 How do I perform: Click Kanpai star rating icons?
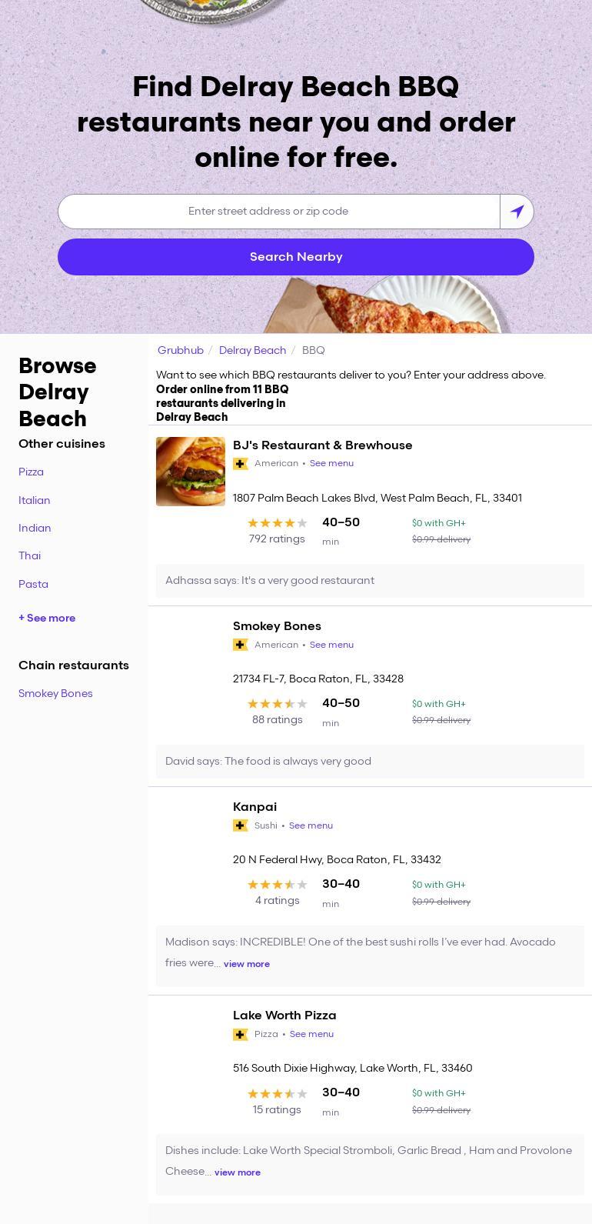point(277,885)
